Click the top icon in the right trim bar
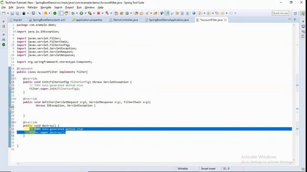The width and height of the screenshot is (307, 172). [303, 21]
